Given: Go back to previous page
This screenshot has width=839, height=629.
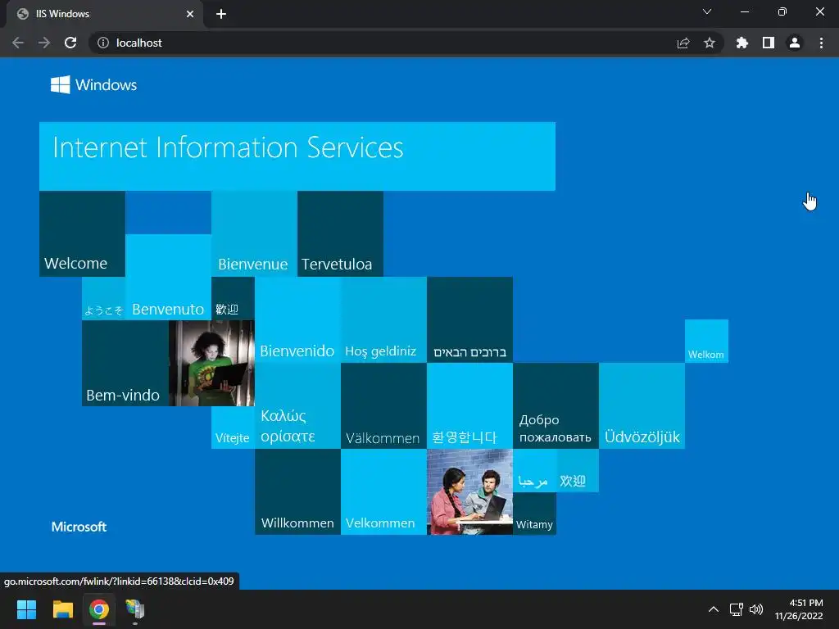Looking at the screenshot, I should coord(18,43).
